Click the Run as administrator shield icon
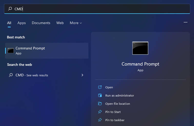 coord(100,95)
